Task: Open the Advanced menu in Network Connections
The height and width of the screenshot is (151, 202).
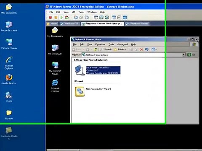Action: coord(122,44)
